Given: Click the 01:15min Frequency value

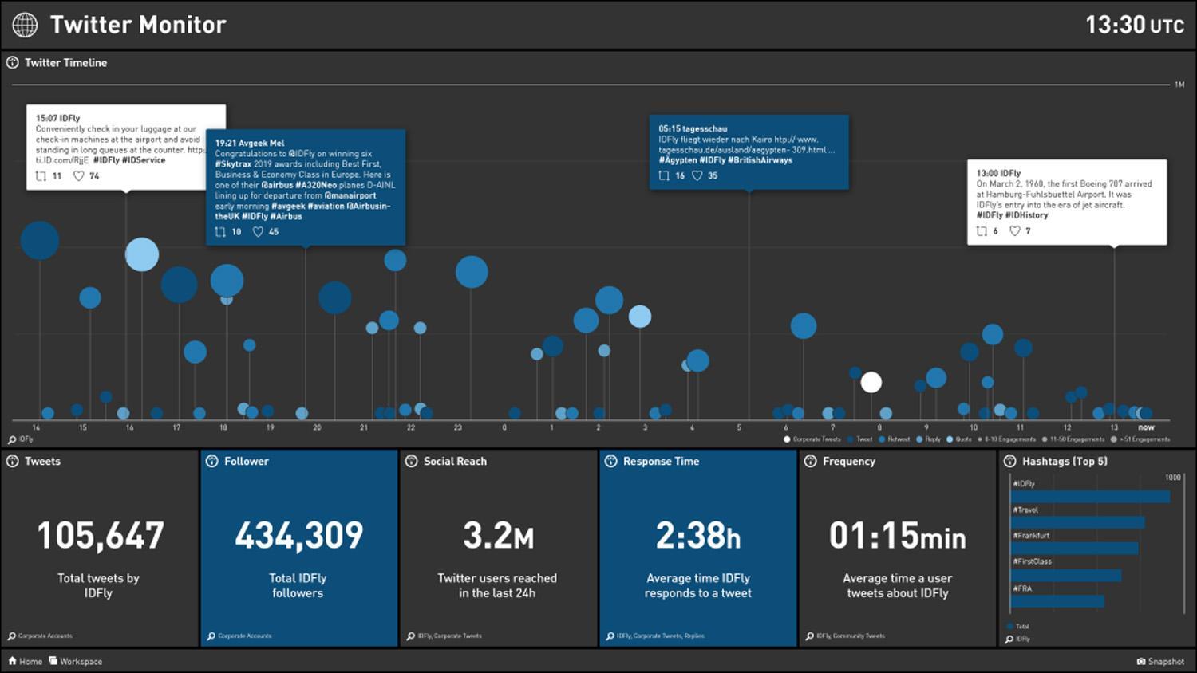Looking at the screenshot, I should tap(897, 535).
